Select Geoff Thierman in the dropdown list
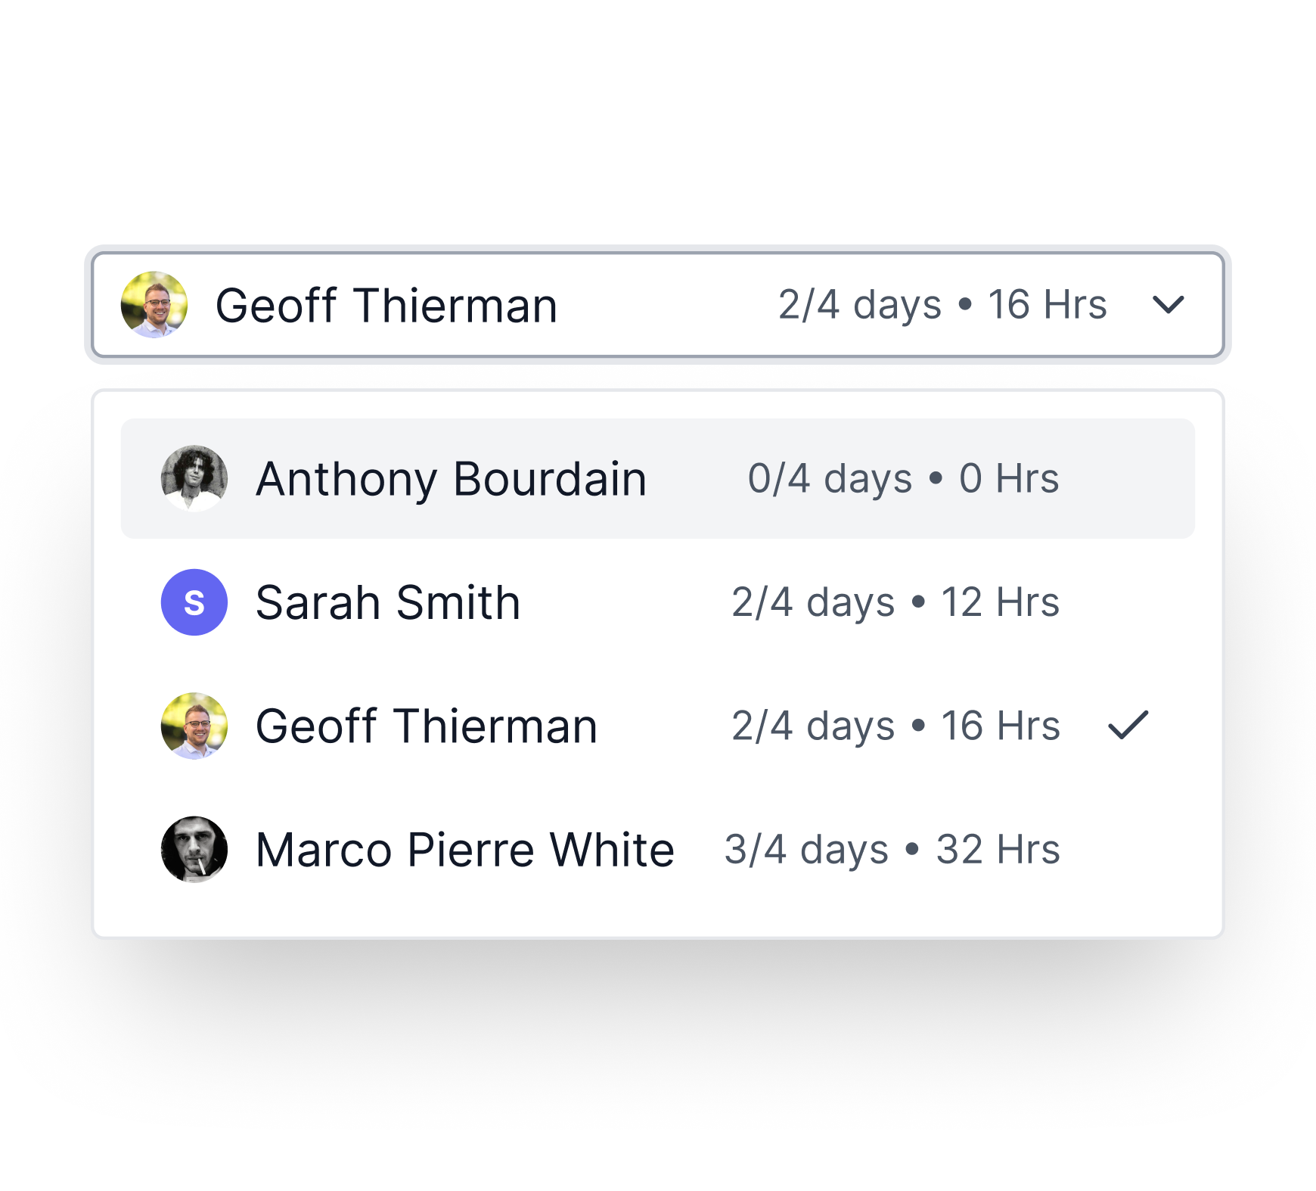 pyautogui.click(x=657, y=726)
